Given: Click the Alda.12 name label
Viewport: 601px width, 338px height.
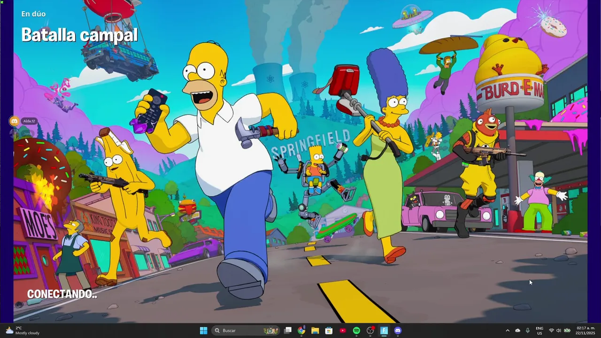Looking at the screenshot, I should (29, 121).
